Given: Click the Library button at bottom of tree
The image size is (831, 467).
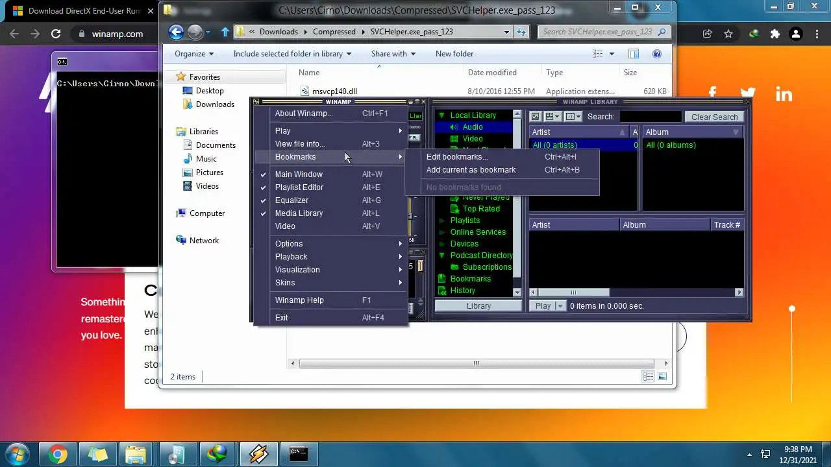Looking at the screenshot, I should (478, 306).
